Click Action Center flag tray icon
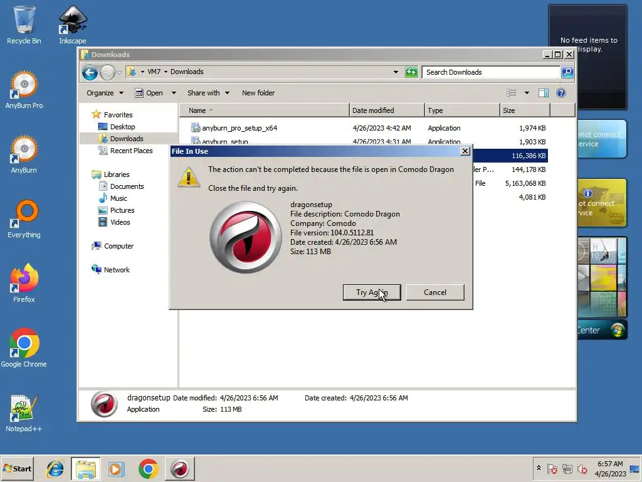Screen dimensions: 642x482 pyautogui.click(x=552, y=468)
